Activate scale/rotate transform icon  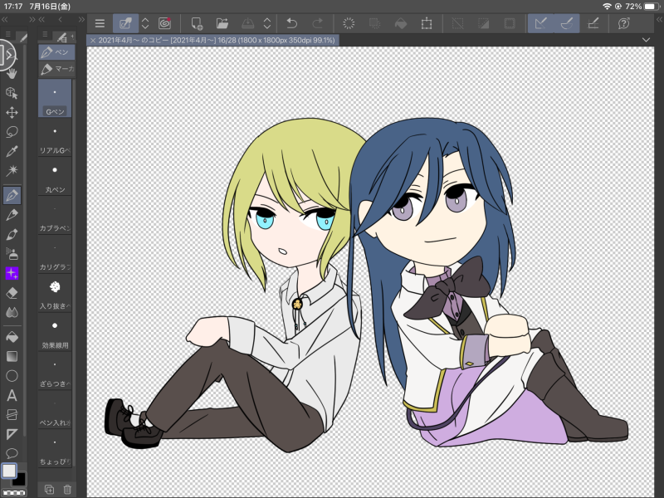click(x=427, y=23)
